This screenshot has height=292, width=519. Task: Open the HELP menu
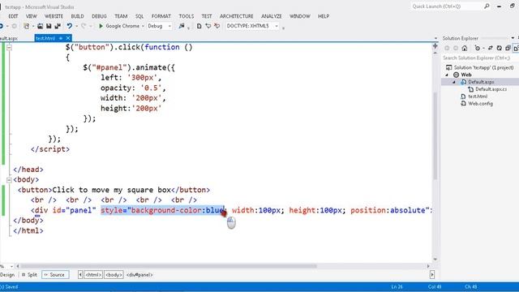tap(324, 16)
